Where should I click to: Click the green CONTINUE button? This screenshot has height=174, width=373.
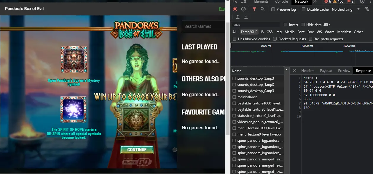point(137,150)
